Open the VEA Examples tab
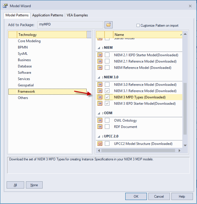Viewport: 197px width, 204px height. 77,15
